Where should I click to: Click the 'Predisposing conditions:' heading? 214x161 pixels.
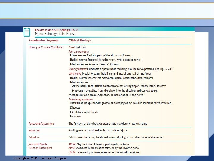pos(81,100)
